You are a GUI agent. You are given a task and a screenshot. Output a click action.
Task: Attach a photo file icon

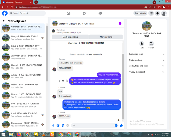[58, 126]
